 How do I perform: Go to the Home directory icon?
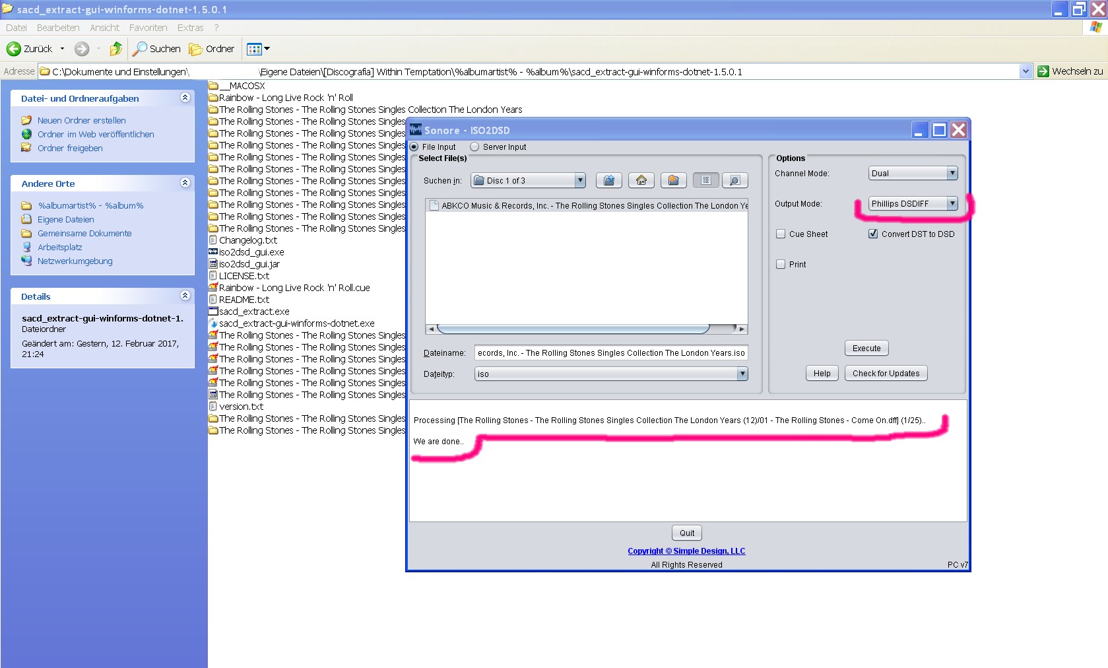[x=641, y=180]
